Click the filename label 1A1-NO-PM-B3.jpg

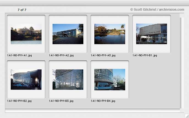(61, 101)
